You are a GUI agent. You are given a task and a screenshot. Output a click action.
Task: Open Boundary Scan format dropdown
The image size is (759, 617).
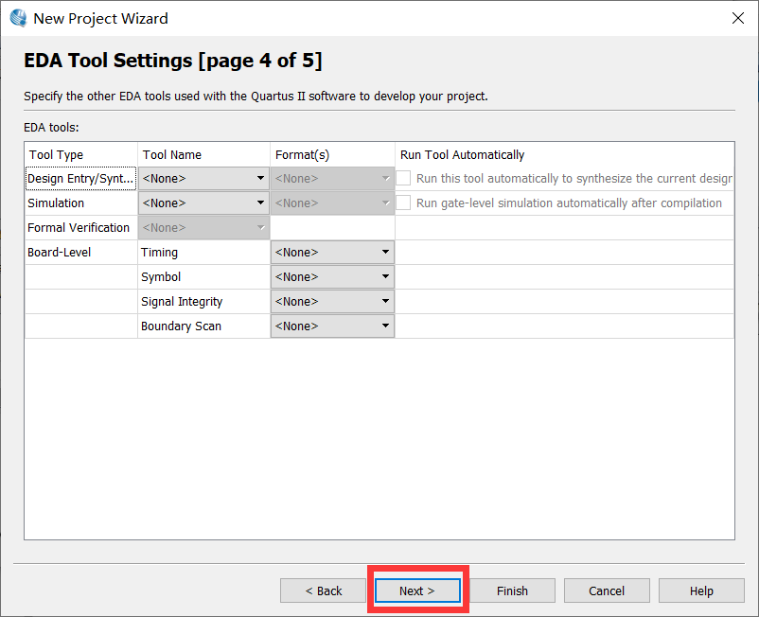click(332, 326)
